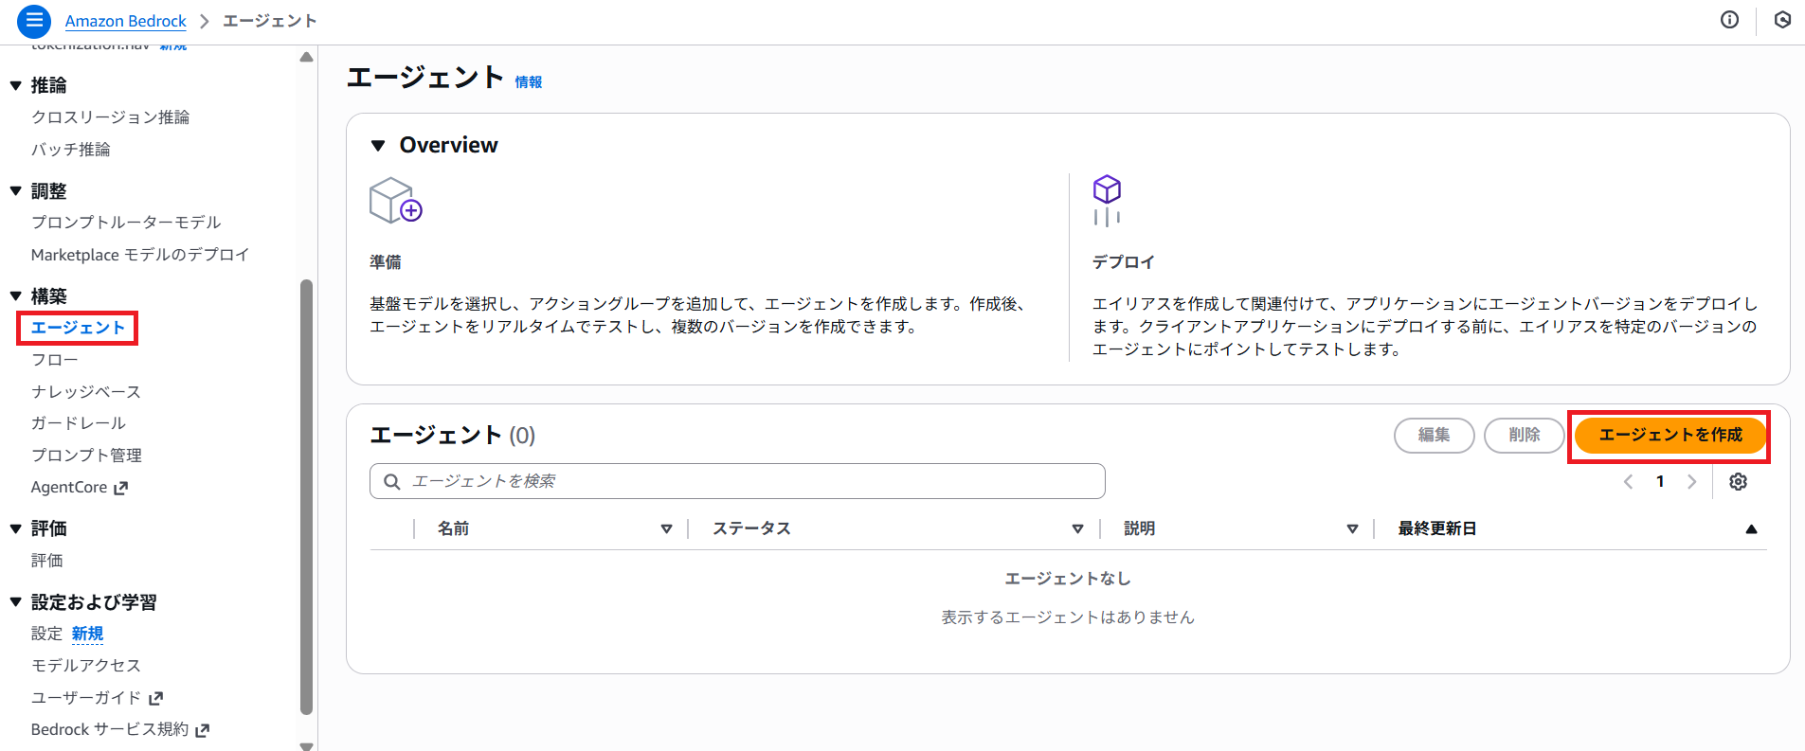
Task: Follow the Amazon Bedrock breadcrumb link
Action: pos(126,21)
